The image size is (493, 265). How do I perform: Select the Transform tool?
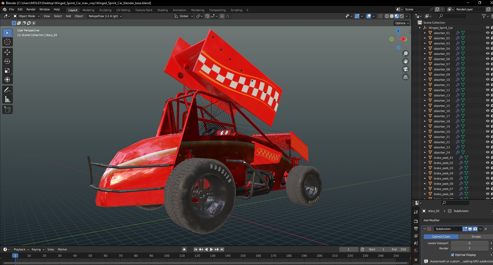click(x=7, y=79)
